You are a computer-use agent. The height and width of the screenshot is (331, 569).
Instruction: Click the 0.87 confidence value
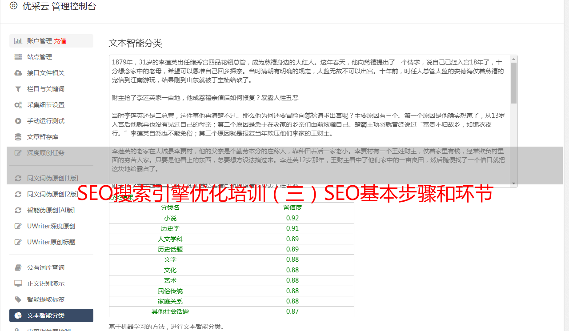coord(293,311)
